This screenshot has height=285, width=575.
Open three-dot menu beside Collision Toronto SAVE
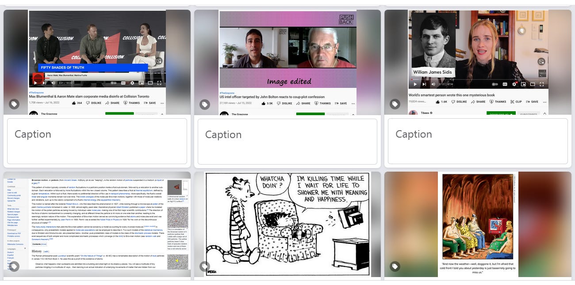pyautogui.click(x=162, y=103)
